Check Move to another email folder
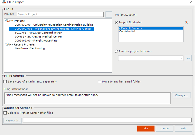Screen dimensions: 195x136 coord(100,81)
